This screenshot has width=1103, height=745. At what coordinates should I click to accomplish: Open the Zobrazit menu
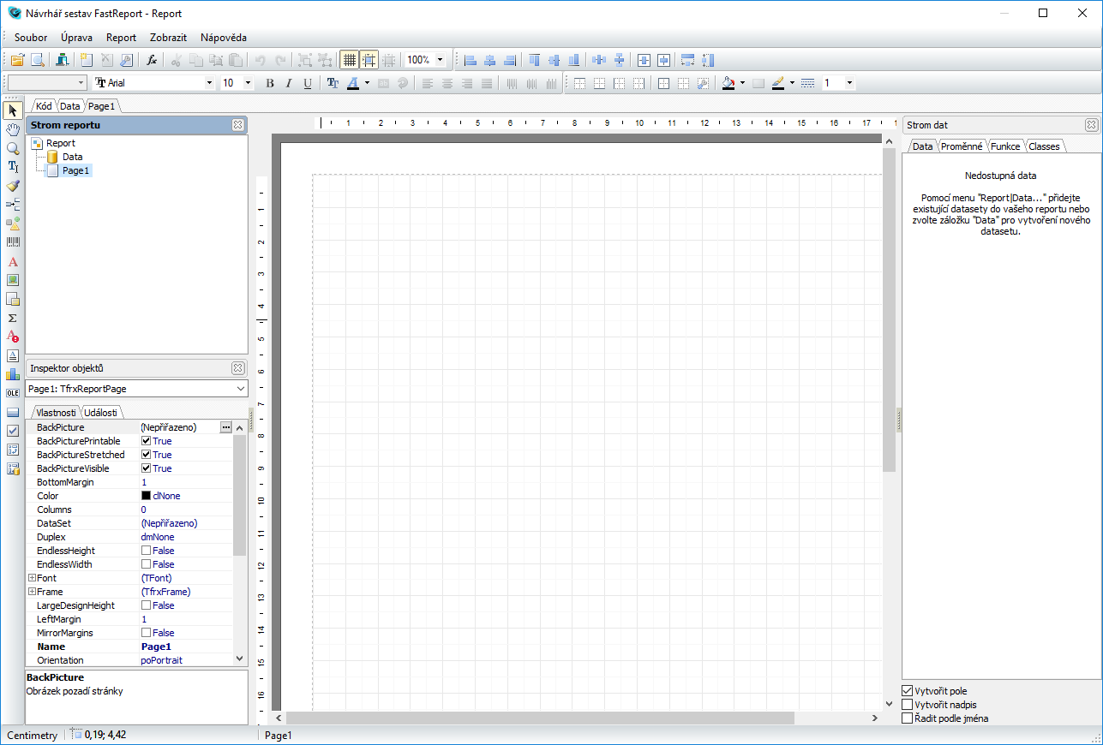pyautogui.click(x=168, y=38)
